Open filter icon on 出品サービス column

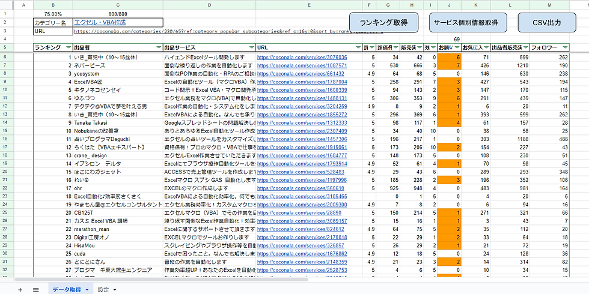tap(251, 47)
